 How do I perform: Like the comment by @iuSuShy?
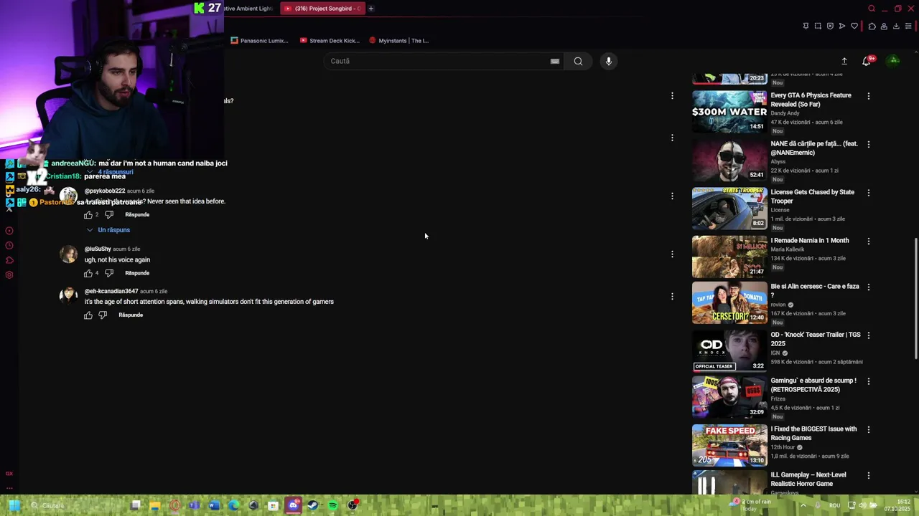pyautogui.click(x=88, y=273)
